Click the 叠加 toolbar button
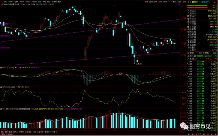Viewport: 218px width, 136px height. 151,2
